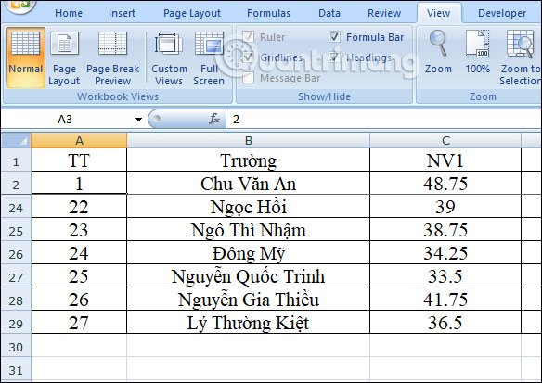Click cell containing TT
This screenshot has width=542, height=383.
tap(79, 160)
